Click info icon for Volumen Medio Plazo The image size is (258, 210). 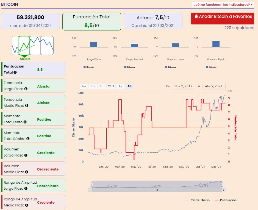click(27, 172)
